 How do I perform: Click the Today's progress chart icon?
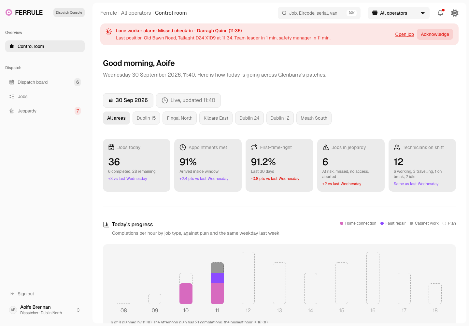pos(106,224)
